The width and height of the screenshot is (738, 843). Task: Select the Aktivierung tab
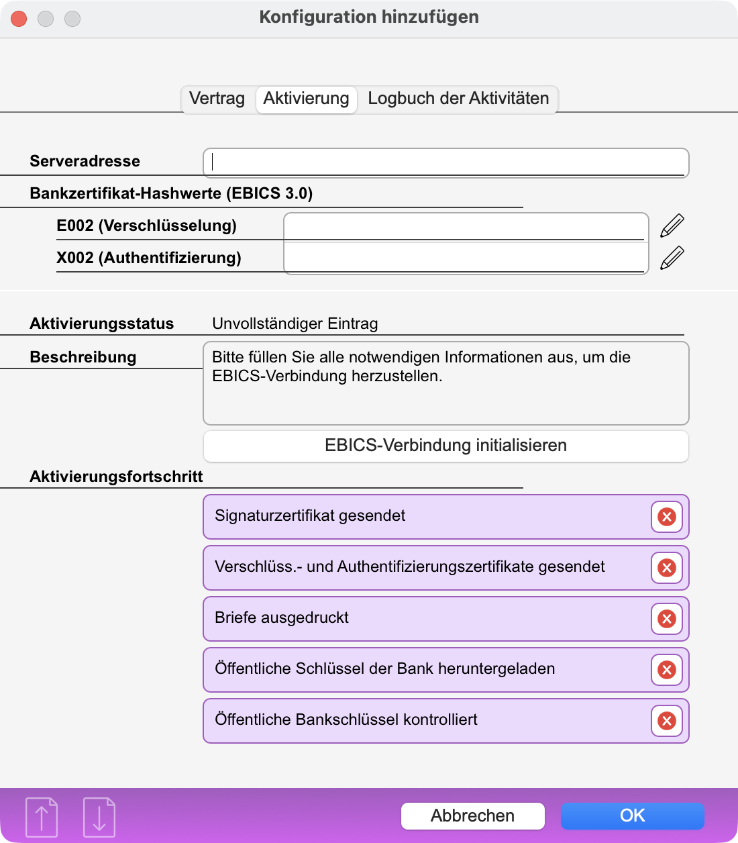tap(306, 99)
